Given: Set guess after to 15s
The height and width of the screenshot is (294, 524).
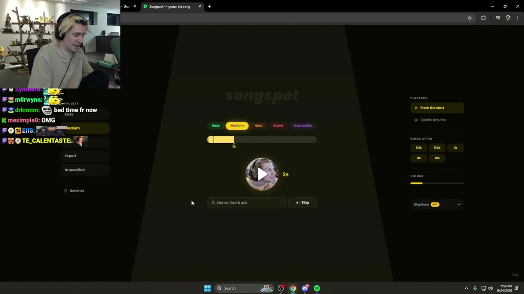Looking at the screenshot, I should pos(437,158).
